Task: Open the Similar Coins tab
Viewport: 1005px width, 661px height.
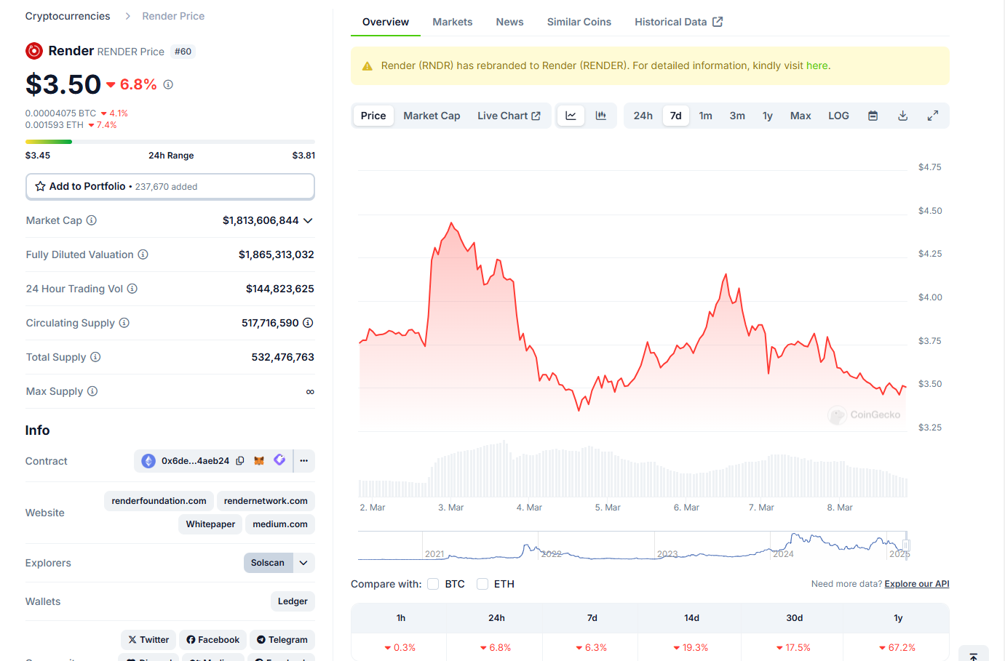Action: pyautogui.click(x=579, y=22)
